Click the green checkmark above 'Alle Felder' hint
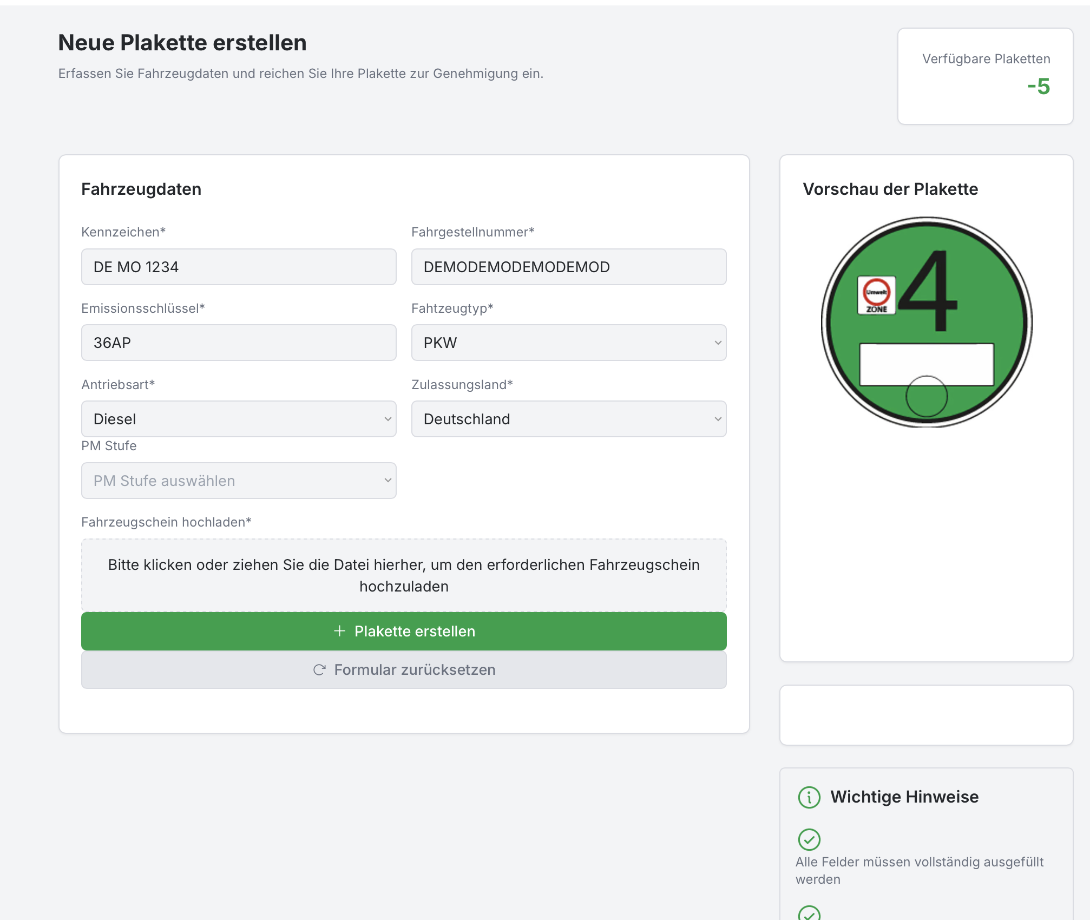 point(809,839)
